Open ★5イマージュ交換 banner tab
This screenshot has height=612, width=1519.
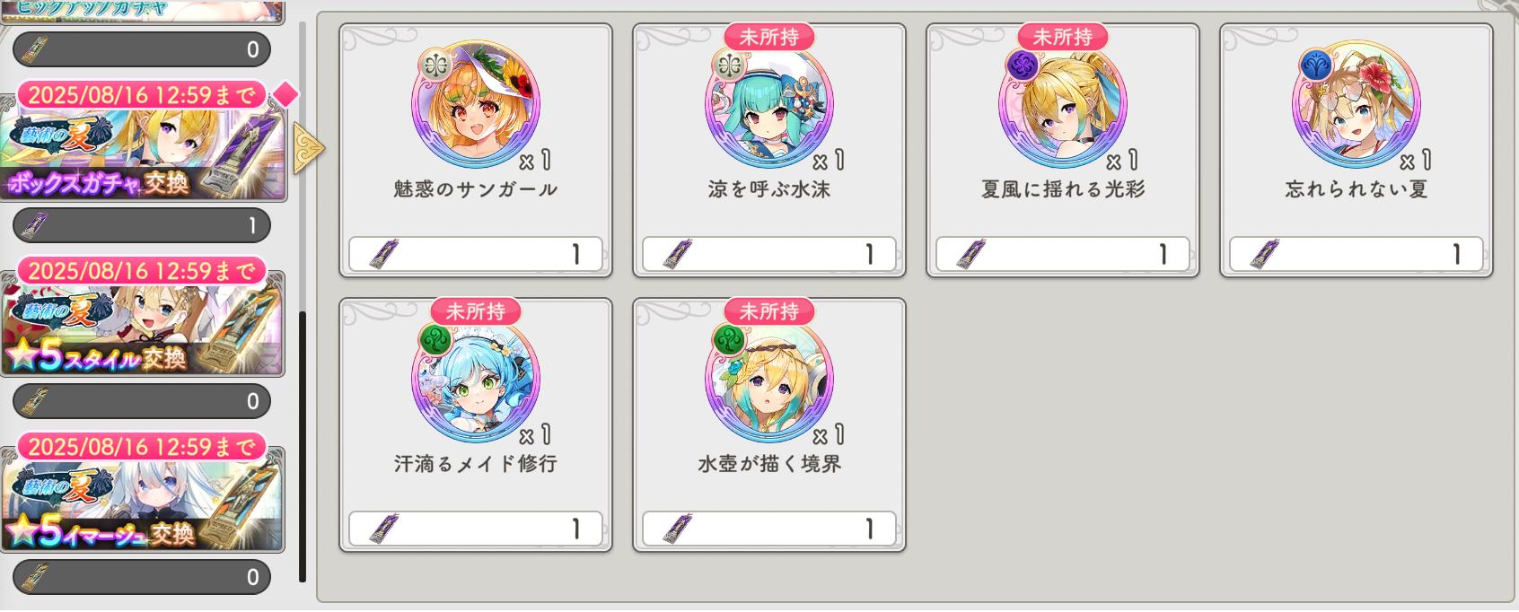tap(142, 501)
